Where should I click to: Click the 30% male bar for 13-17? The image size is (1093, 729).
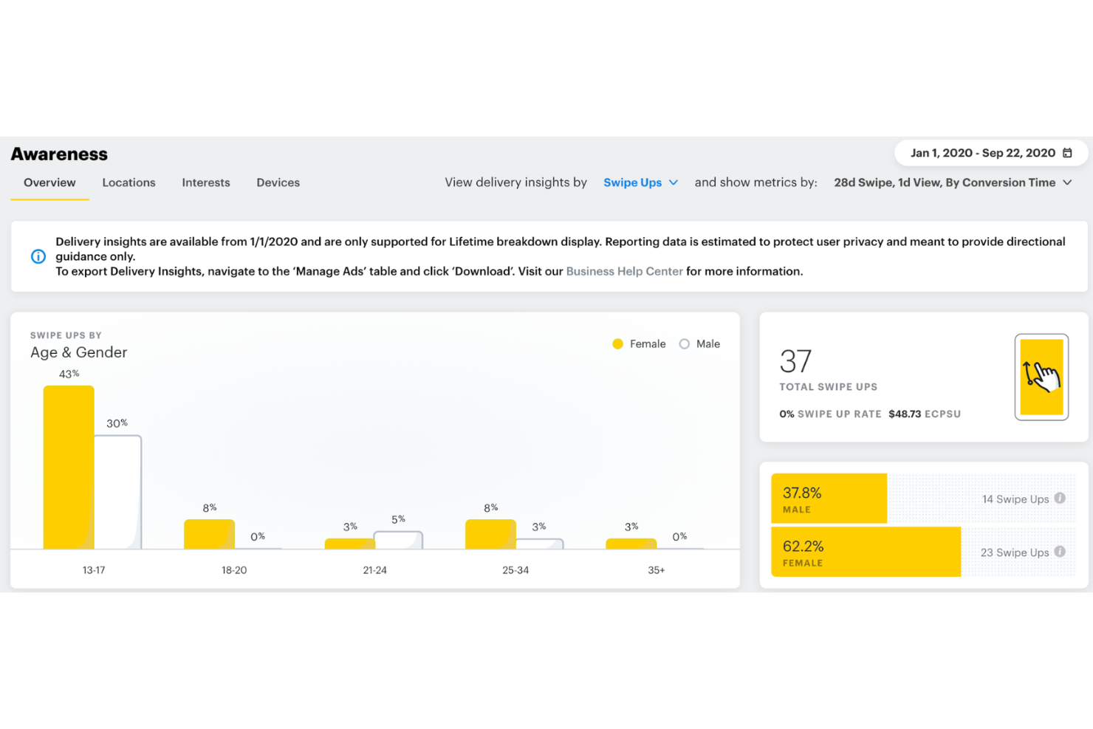(117, 492)
